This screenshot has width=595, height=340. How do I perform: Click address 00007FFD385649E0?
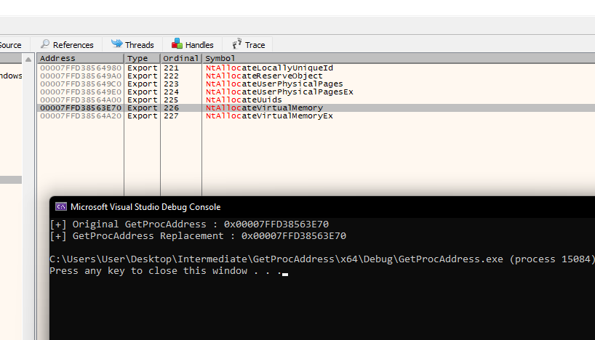[81, 92]
